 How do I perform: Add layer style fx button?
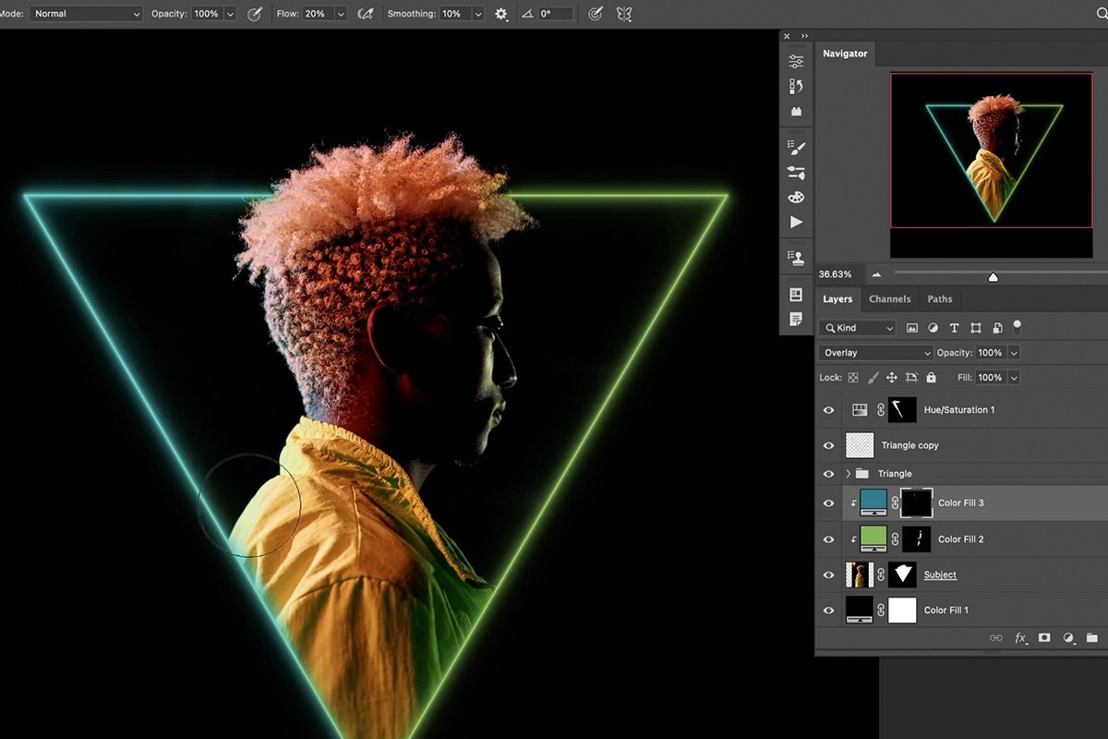(1021, 637)
